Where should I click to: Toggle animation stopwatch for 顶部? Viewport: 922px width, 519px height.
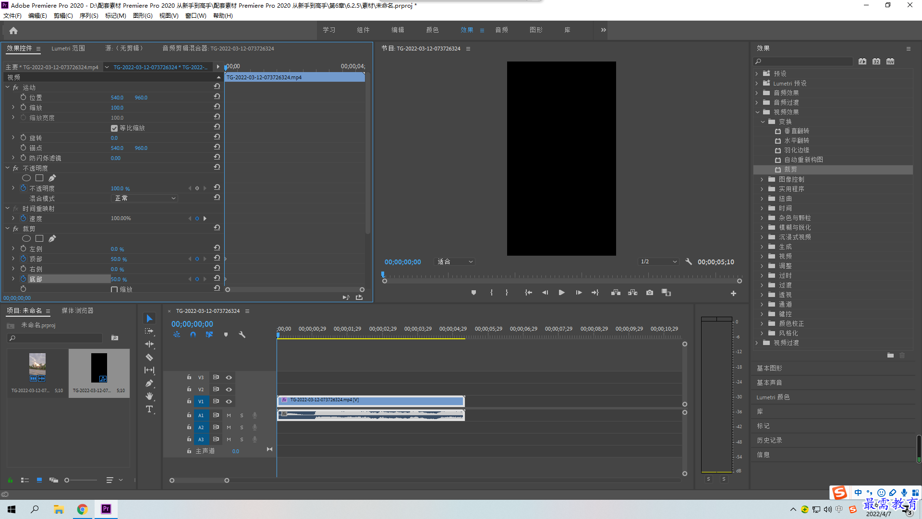23,259
